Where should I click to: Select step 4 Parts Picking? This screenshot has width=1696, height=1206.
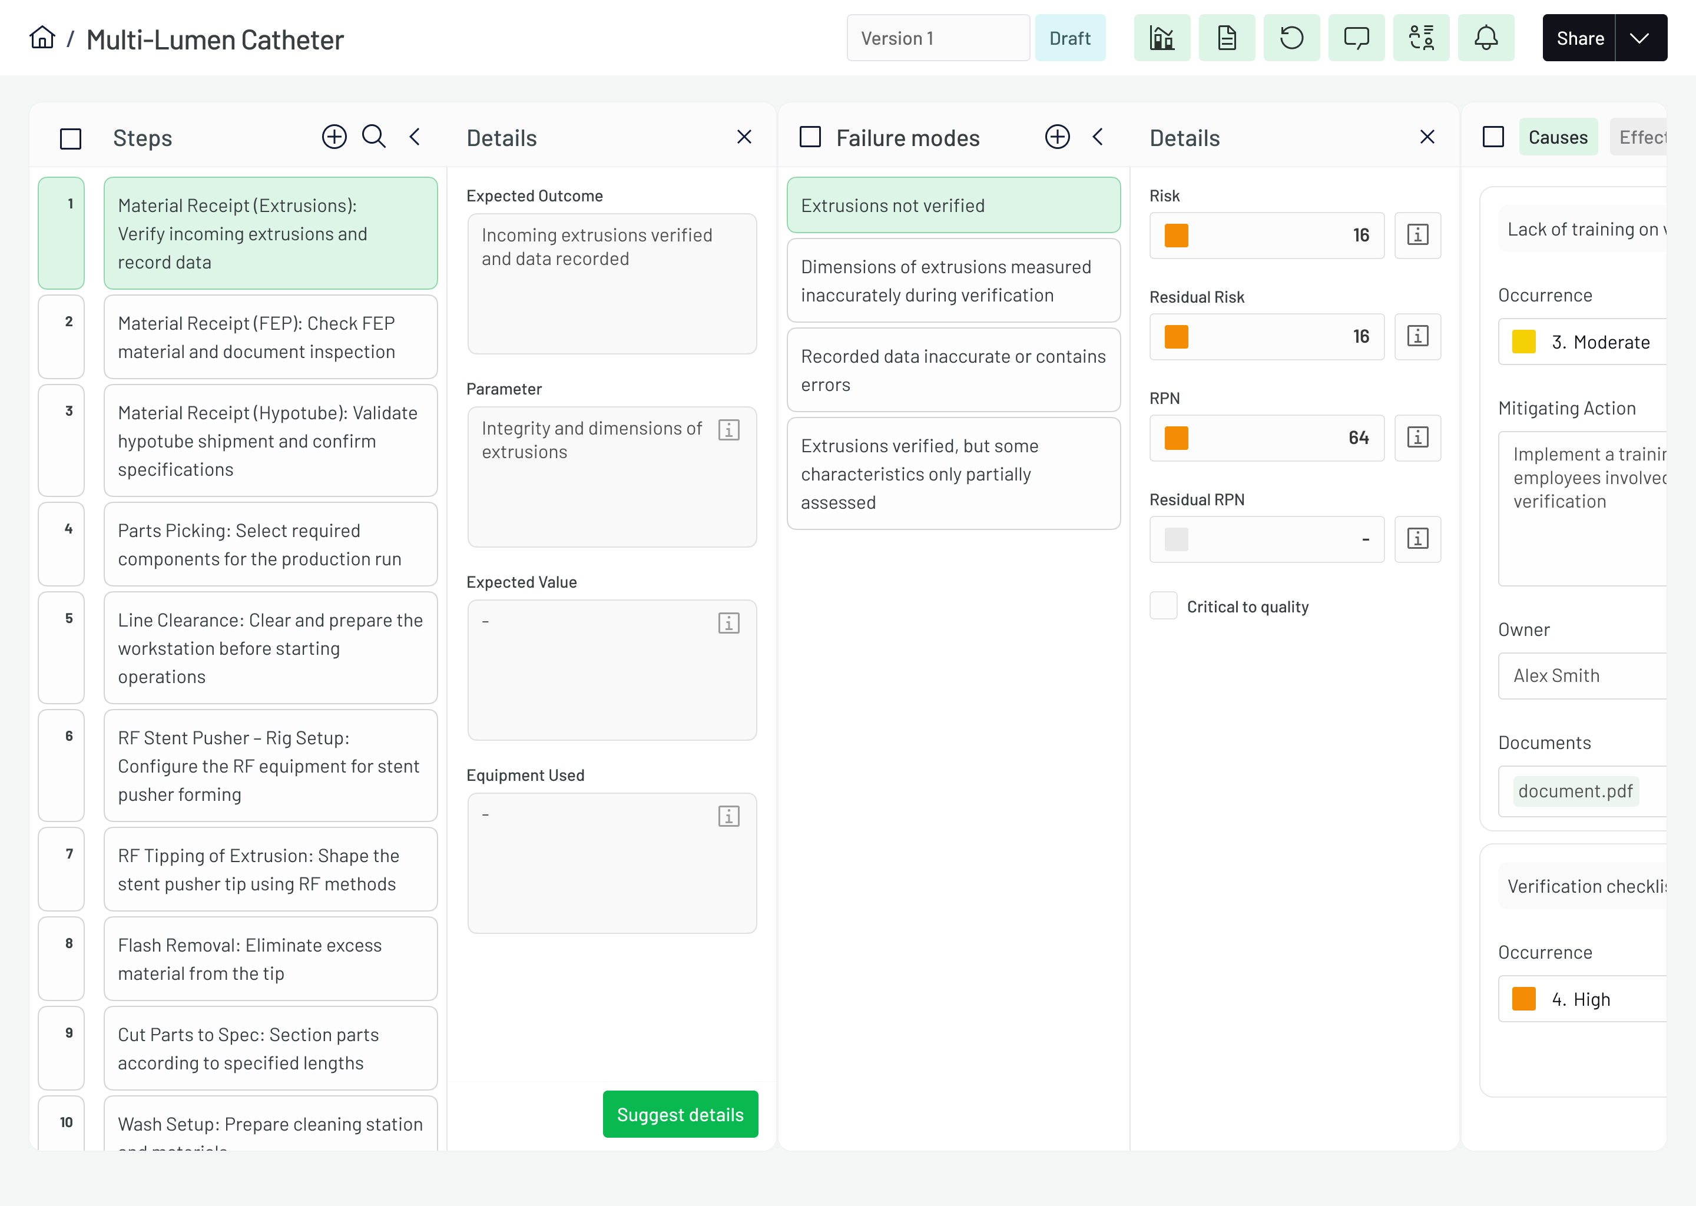[270, 544]
